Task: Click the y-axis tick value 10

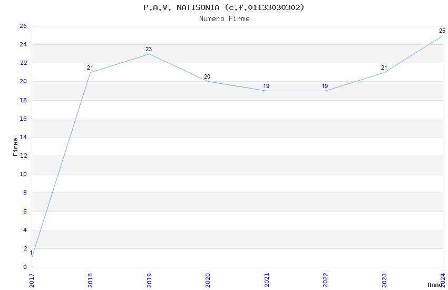Action: [x=23, y=174]
